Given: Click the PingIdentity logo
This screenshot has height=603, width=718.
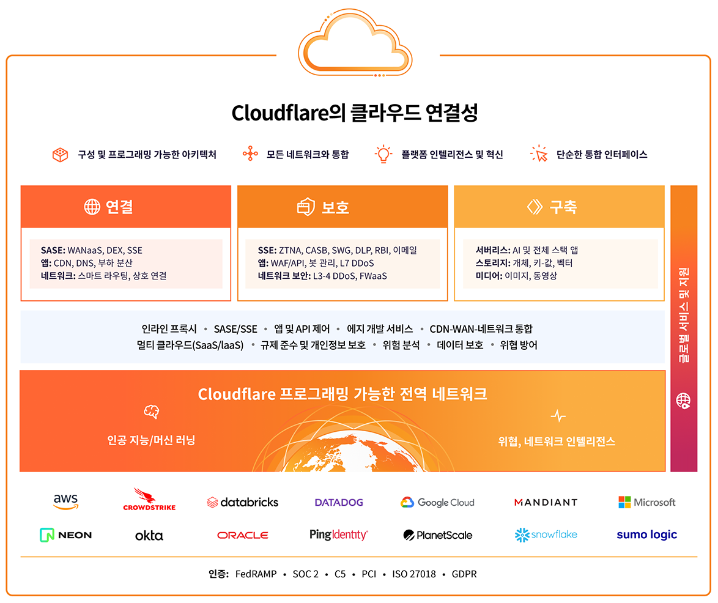Looking at the screenshot, I should point(339,535).
